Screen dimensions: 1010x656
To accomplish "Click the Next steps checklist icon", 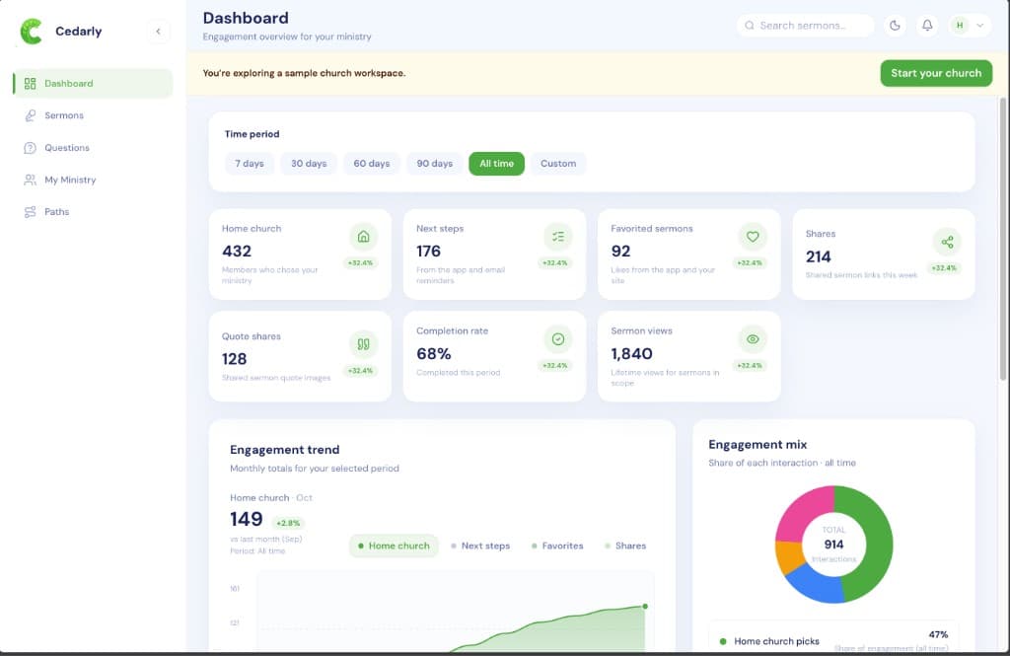I will (x=558, y=237).
